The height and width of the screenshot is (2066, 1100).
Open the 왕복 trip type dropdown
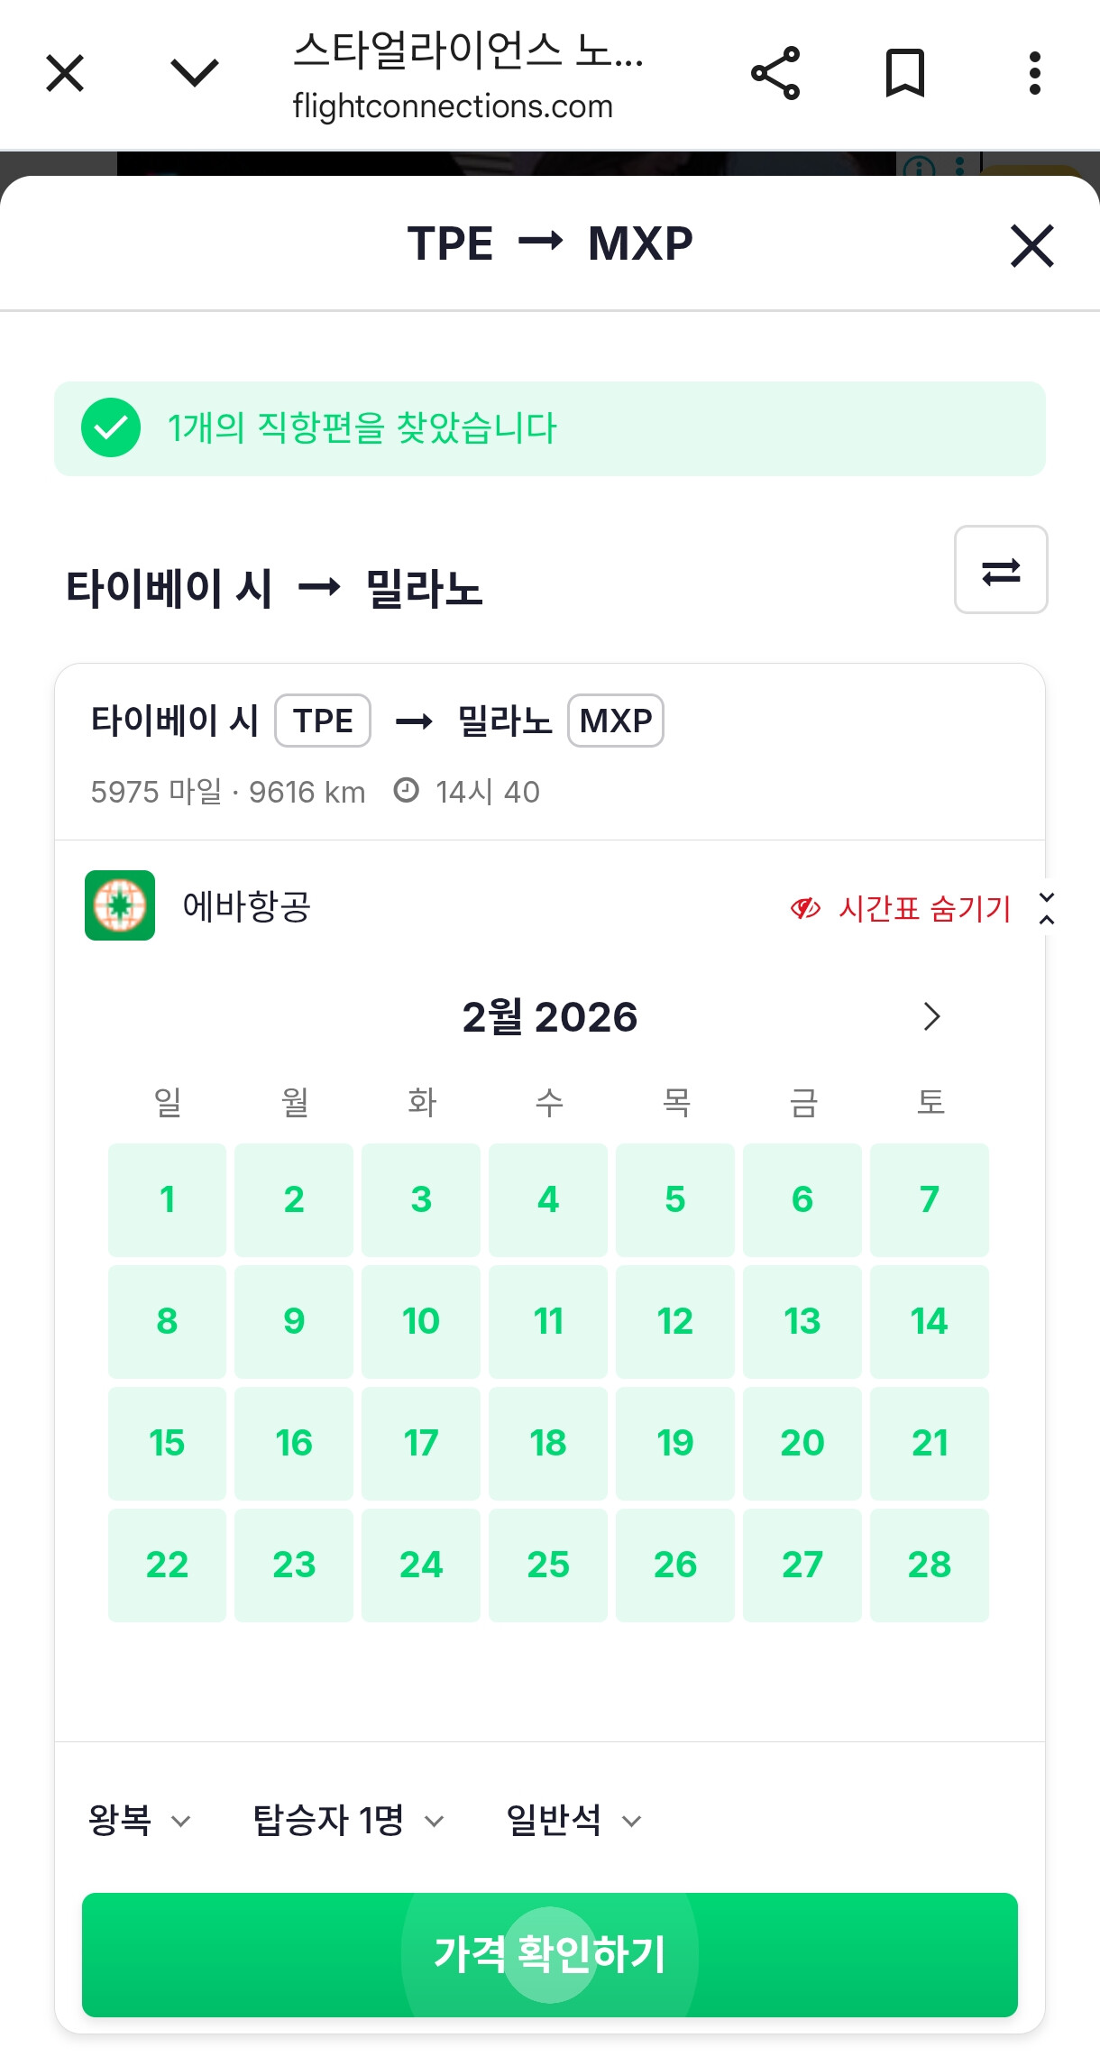(140, 1820)
